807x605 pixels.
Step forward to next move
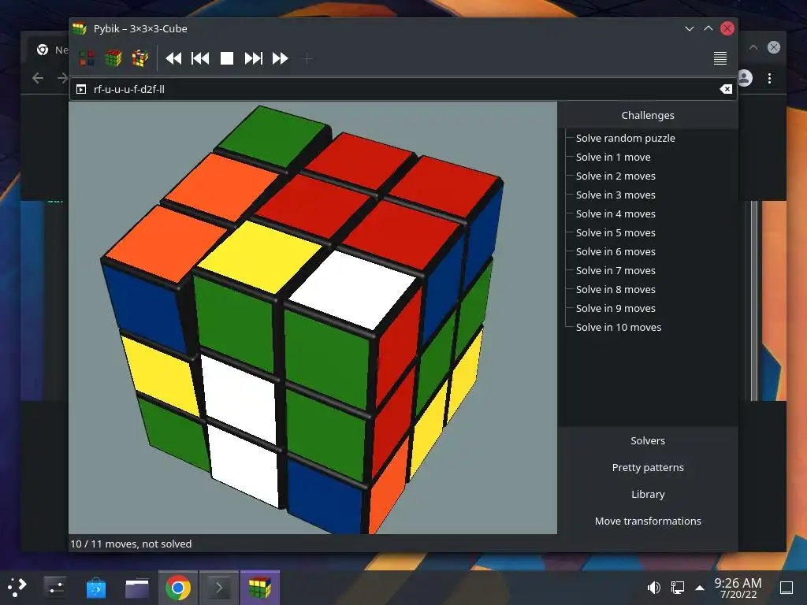(253, 58)
